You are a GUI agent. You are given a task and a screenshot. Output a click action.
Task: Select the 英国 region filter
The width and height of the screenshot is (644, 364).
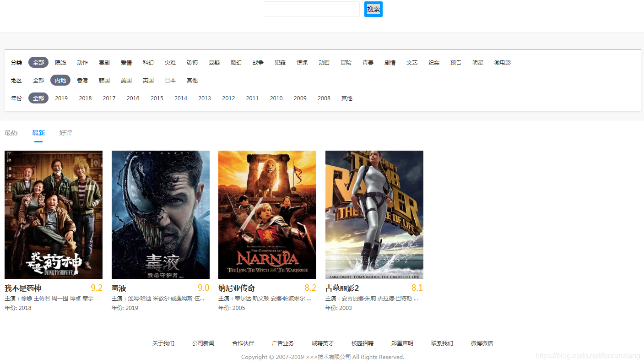tap(148, 80)
